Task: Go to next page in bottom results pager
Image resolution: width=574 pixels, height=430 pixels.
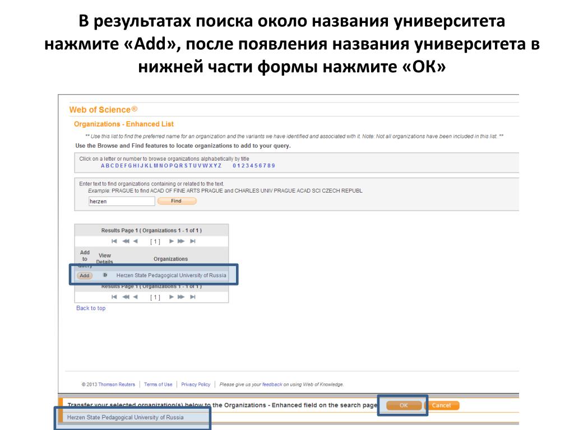Action: pyautogui.click(x=172, y=297)
